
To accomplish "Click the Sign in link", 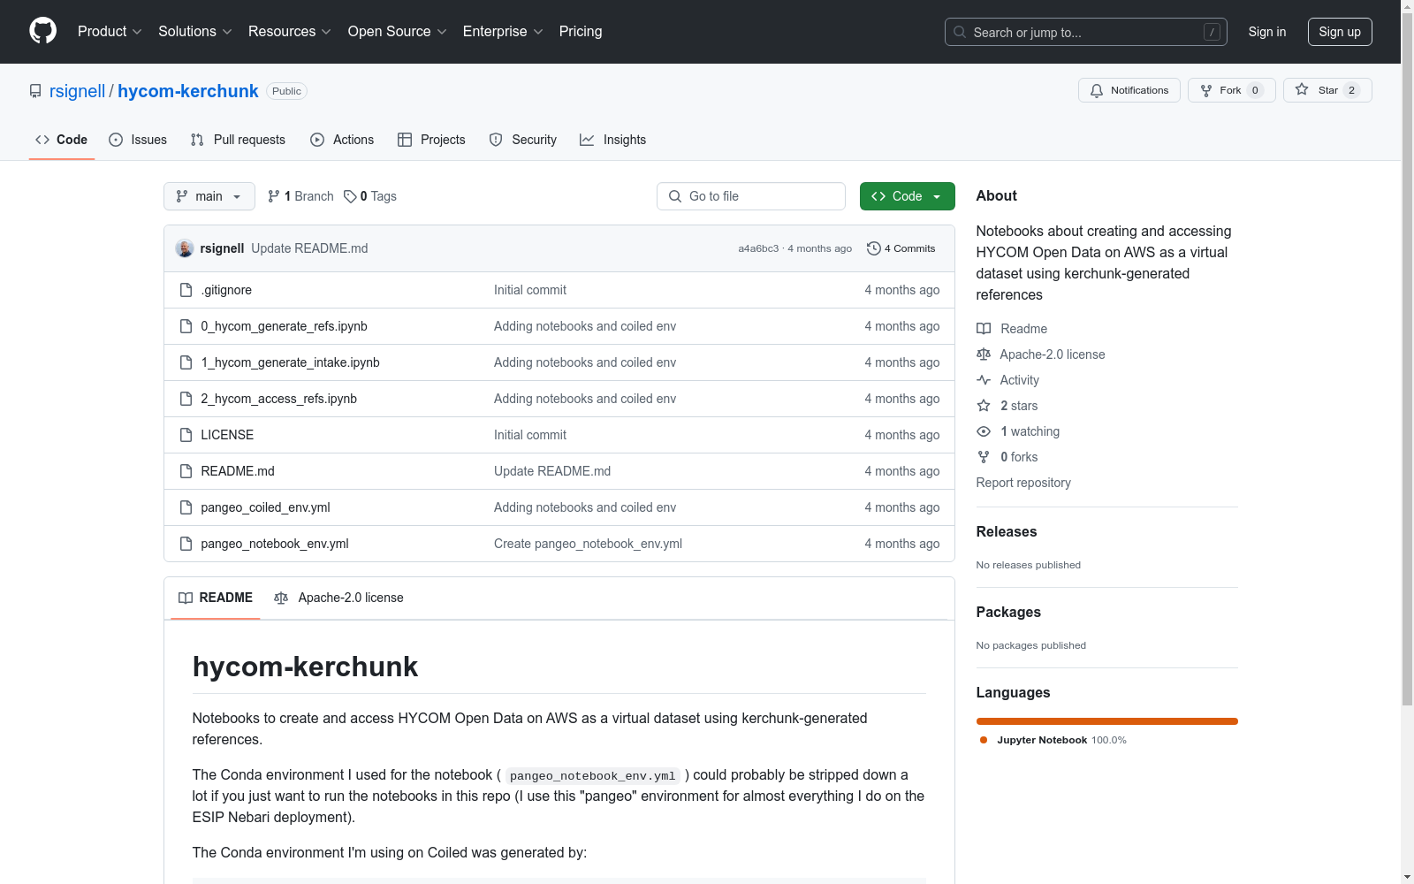I will (1267, 32).
